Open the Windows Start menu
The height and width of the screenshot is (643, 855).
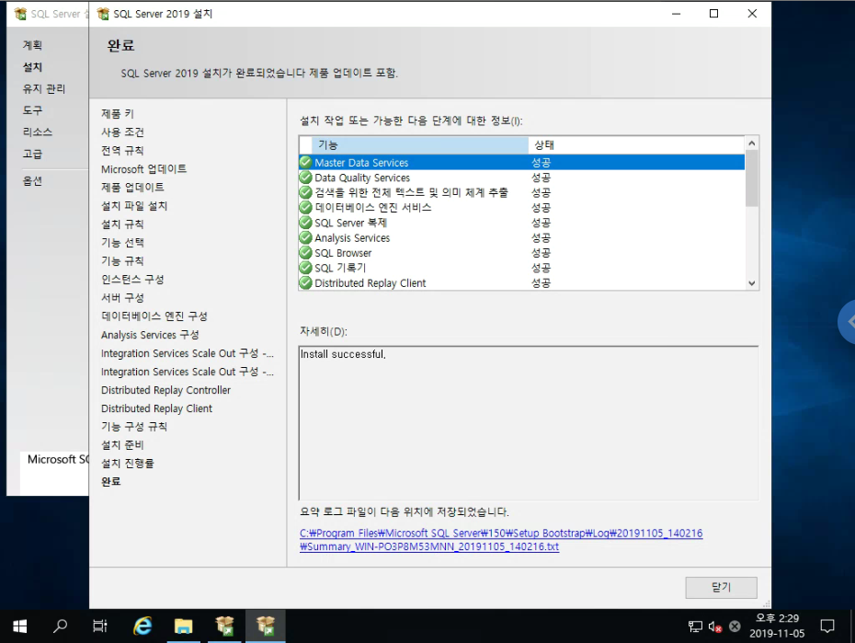(19, 626)
